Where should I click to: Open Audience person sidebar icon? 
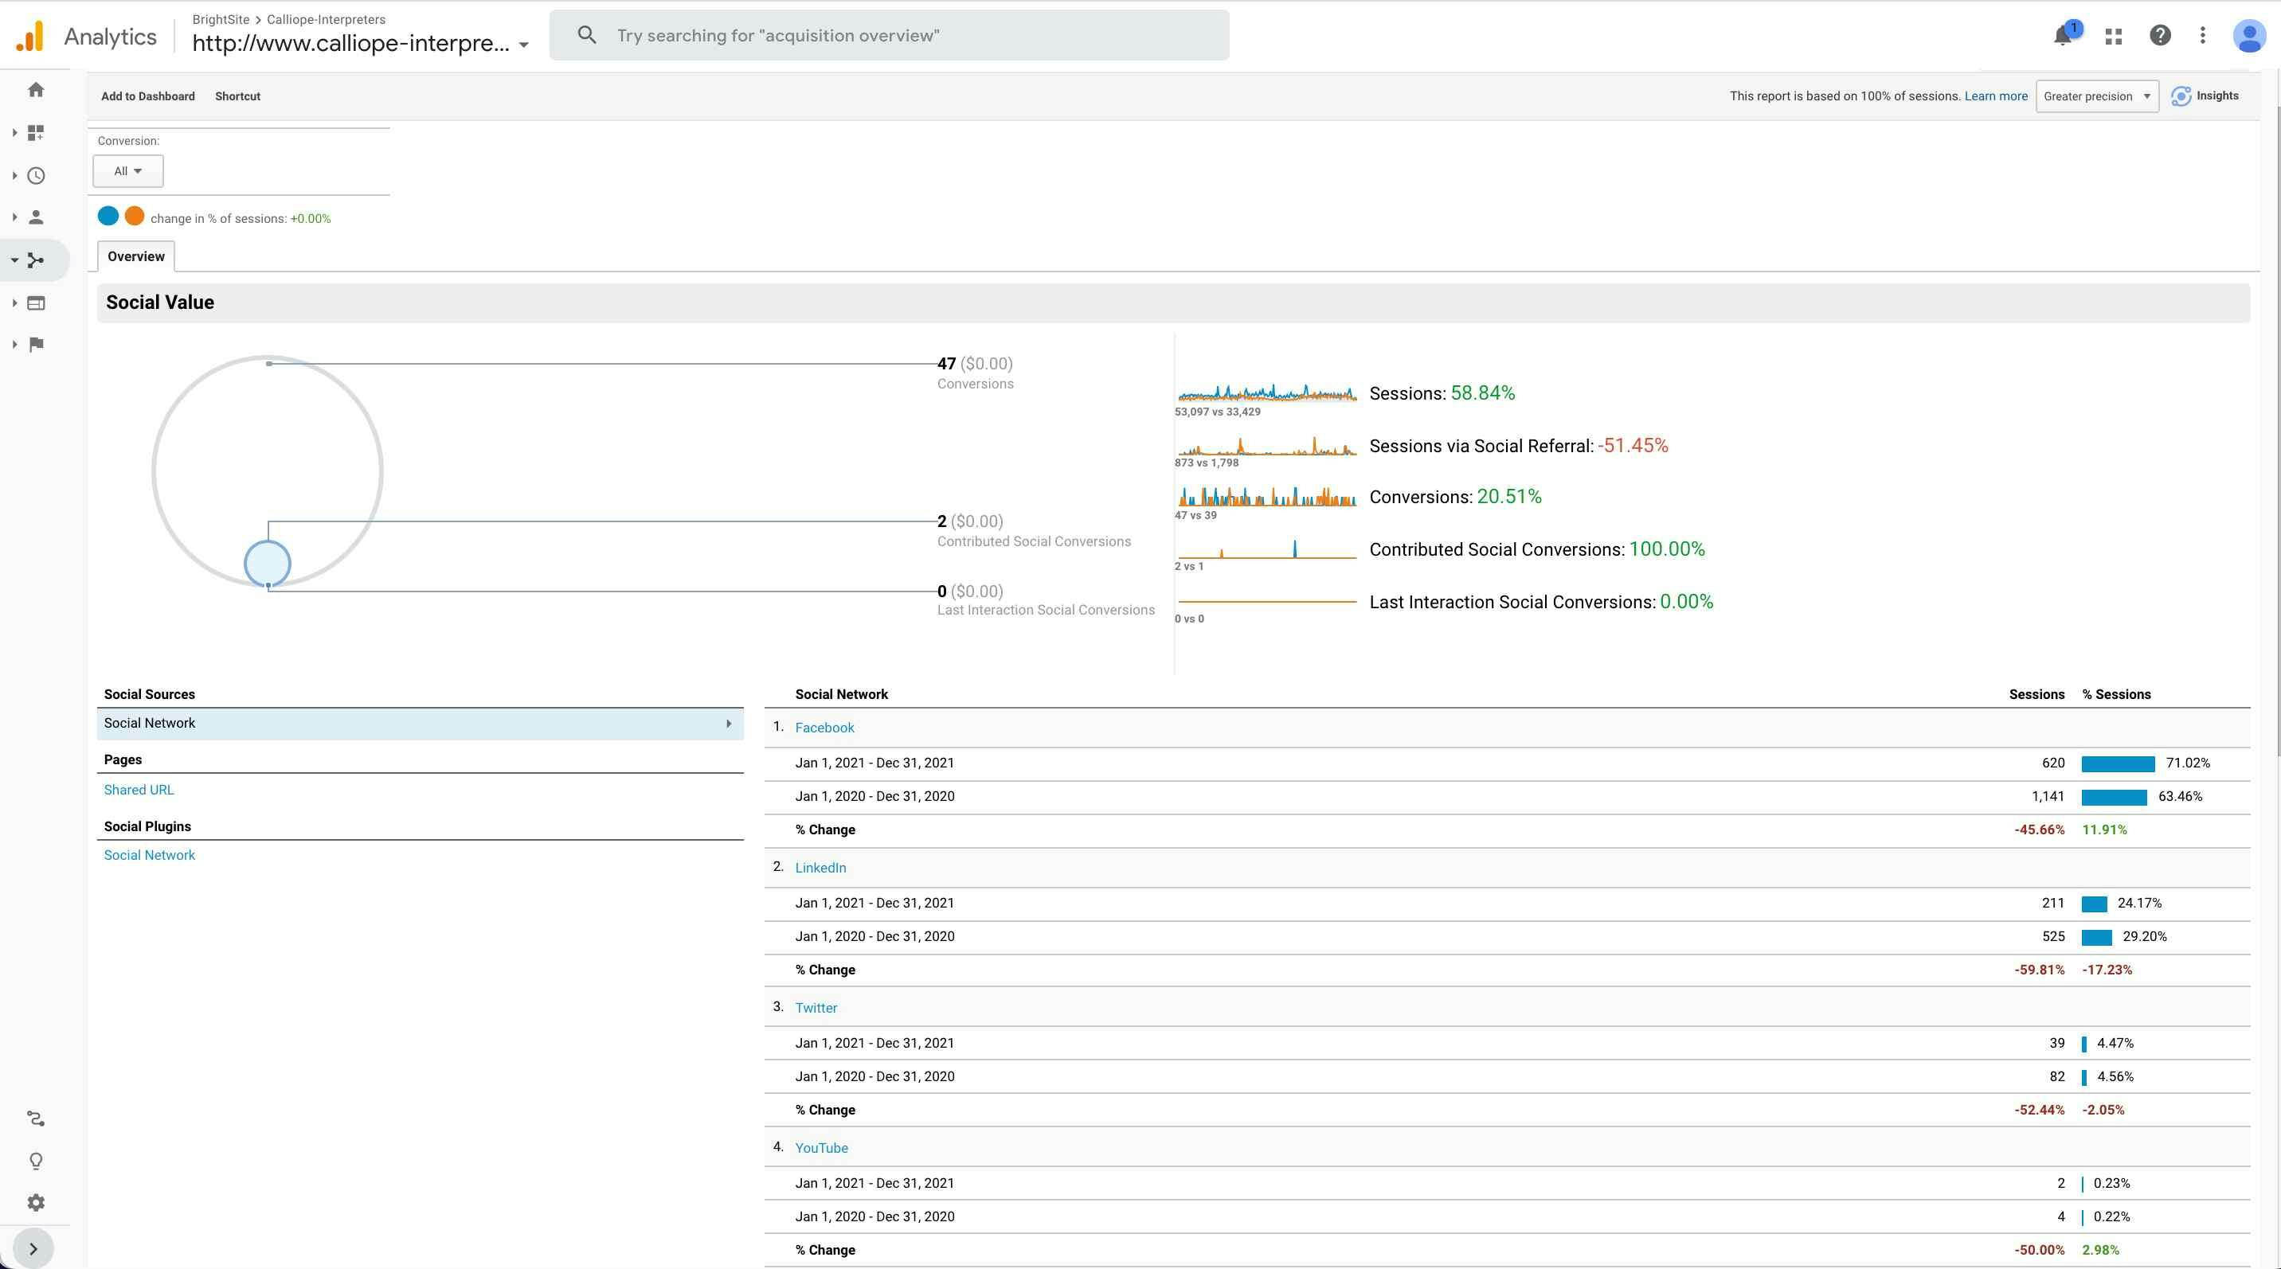point(37,217)
